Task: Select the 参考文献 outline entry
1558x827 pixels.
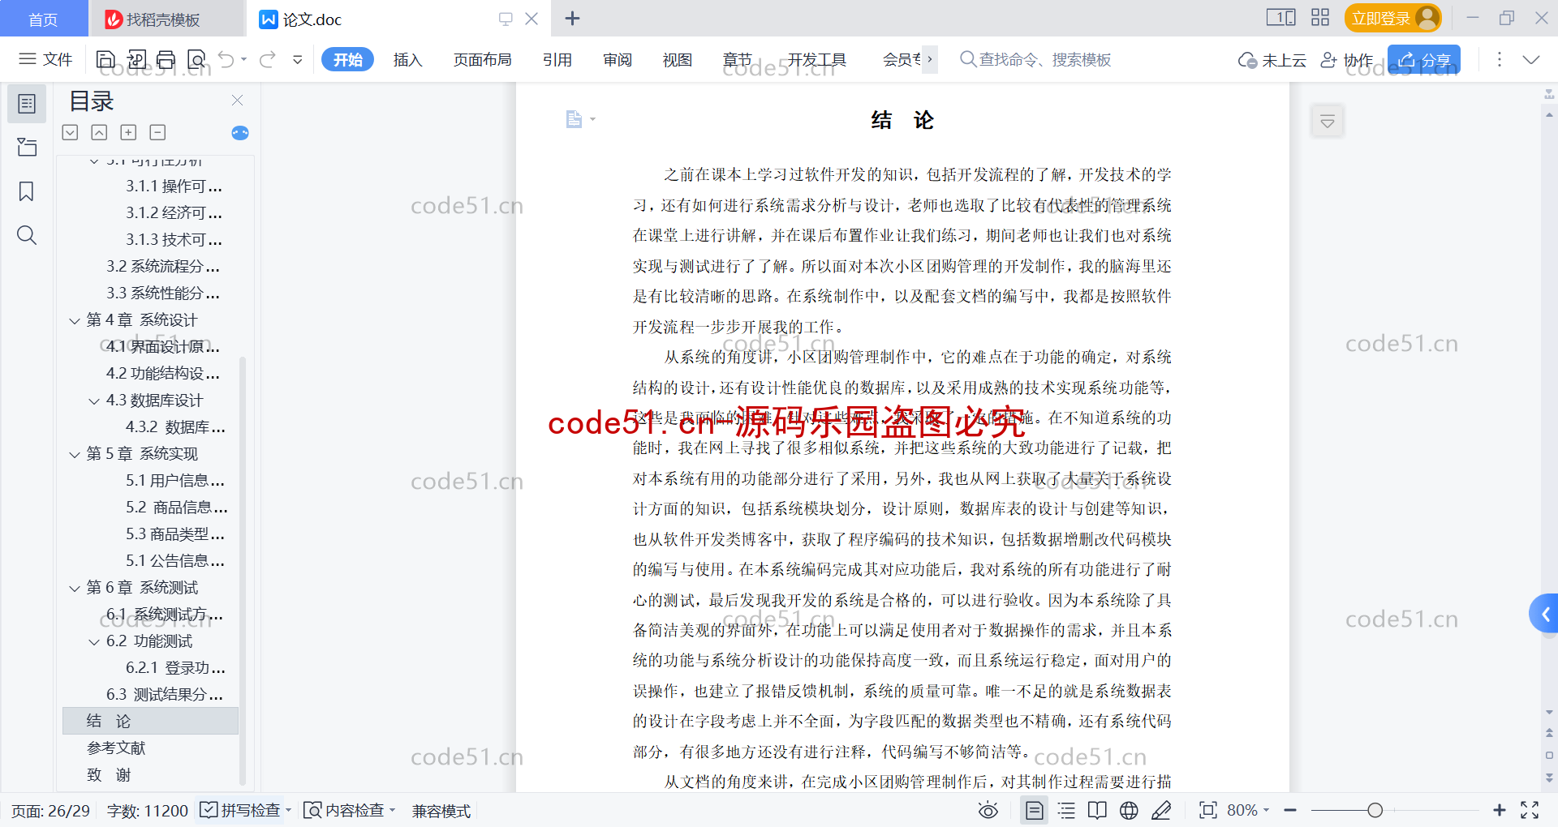Action: coord(116,748)
